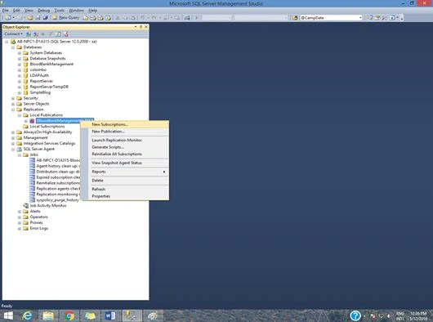Screen dimensions: 433x322
Task: Click the New Project icon in the main toolbar
Action: tap(8, 18)
